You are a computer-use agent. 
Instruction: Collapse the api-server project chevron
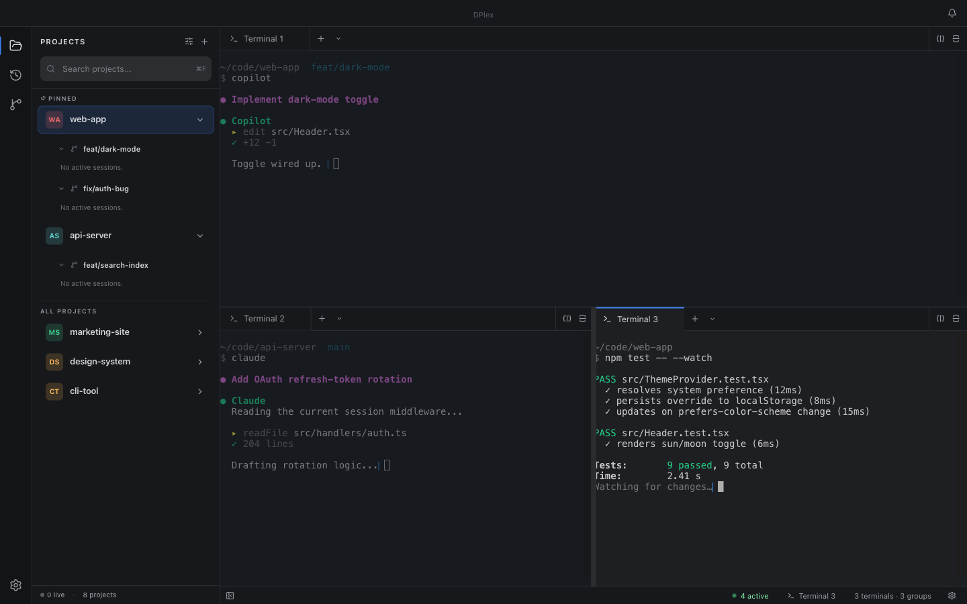(200, 236)
